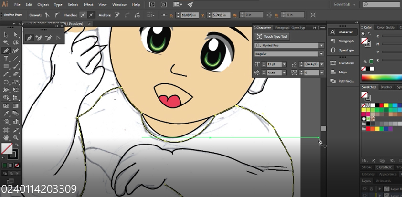Select the Artboard tool
The image size is (402, 197).
(x=6, y=130)
